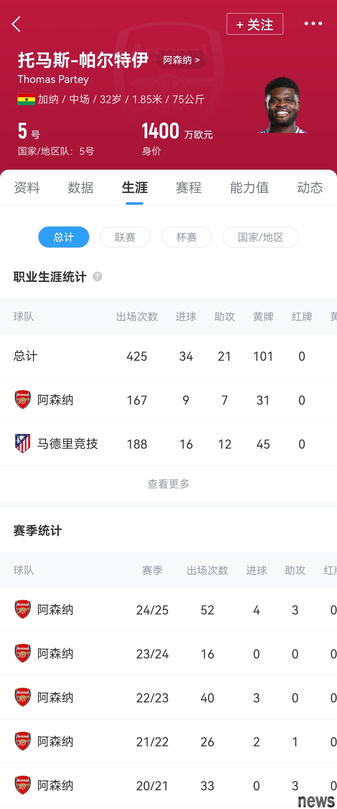Viewport: 337px width, 809px height.
Task: Select the 联赛 filter pill
Action: point(125,237)
